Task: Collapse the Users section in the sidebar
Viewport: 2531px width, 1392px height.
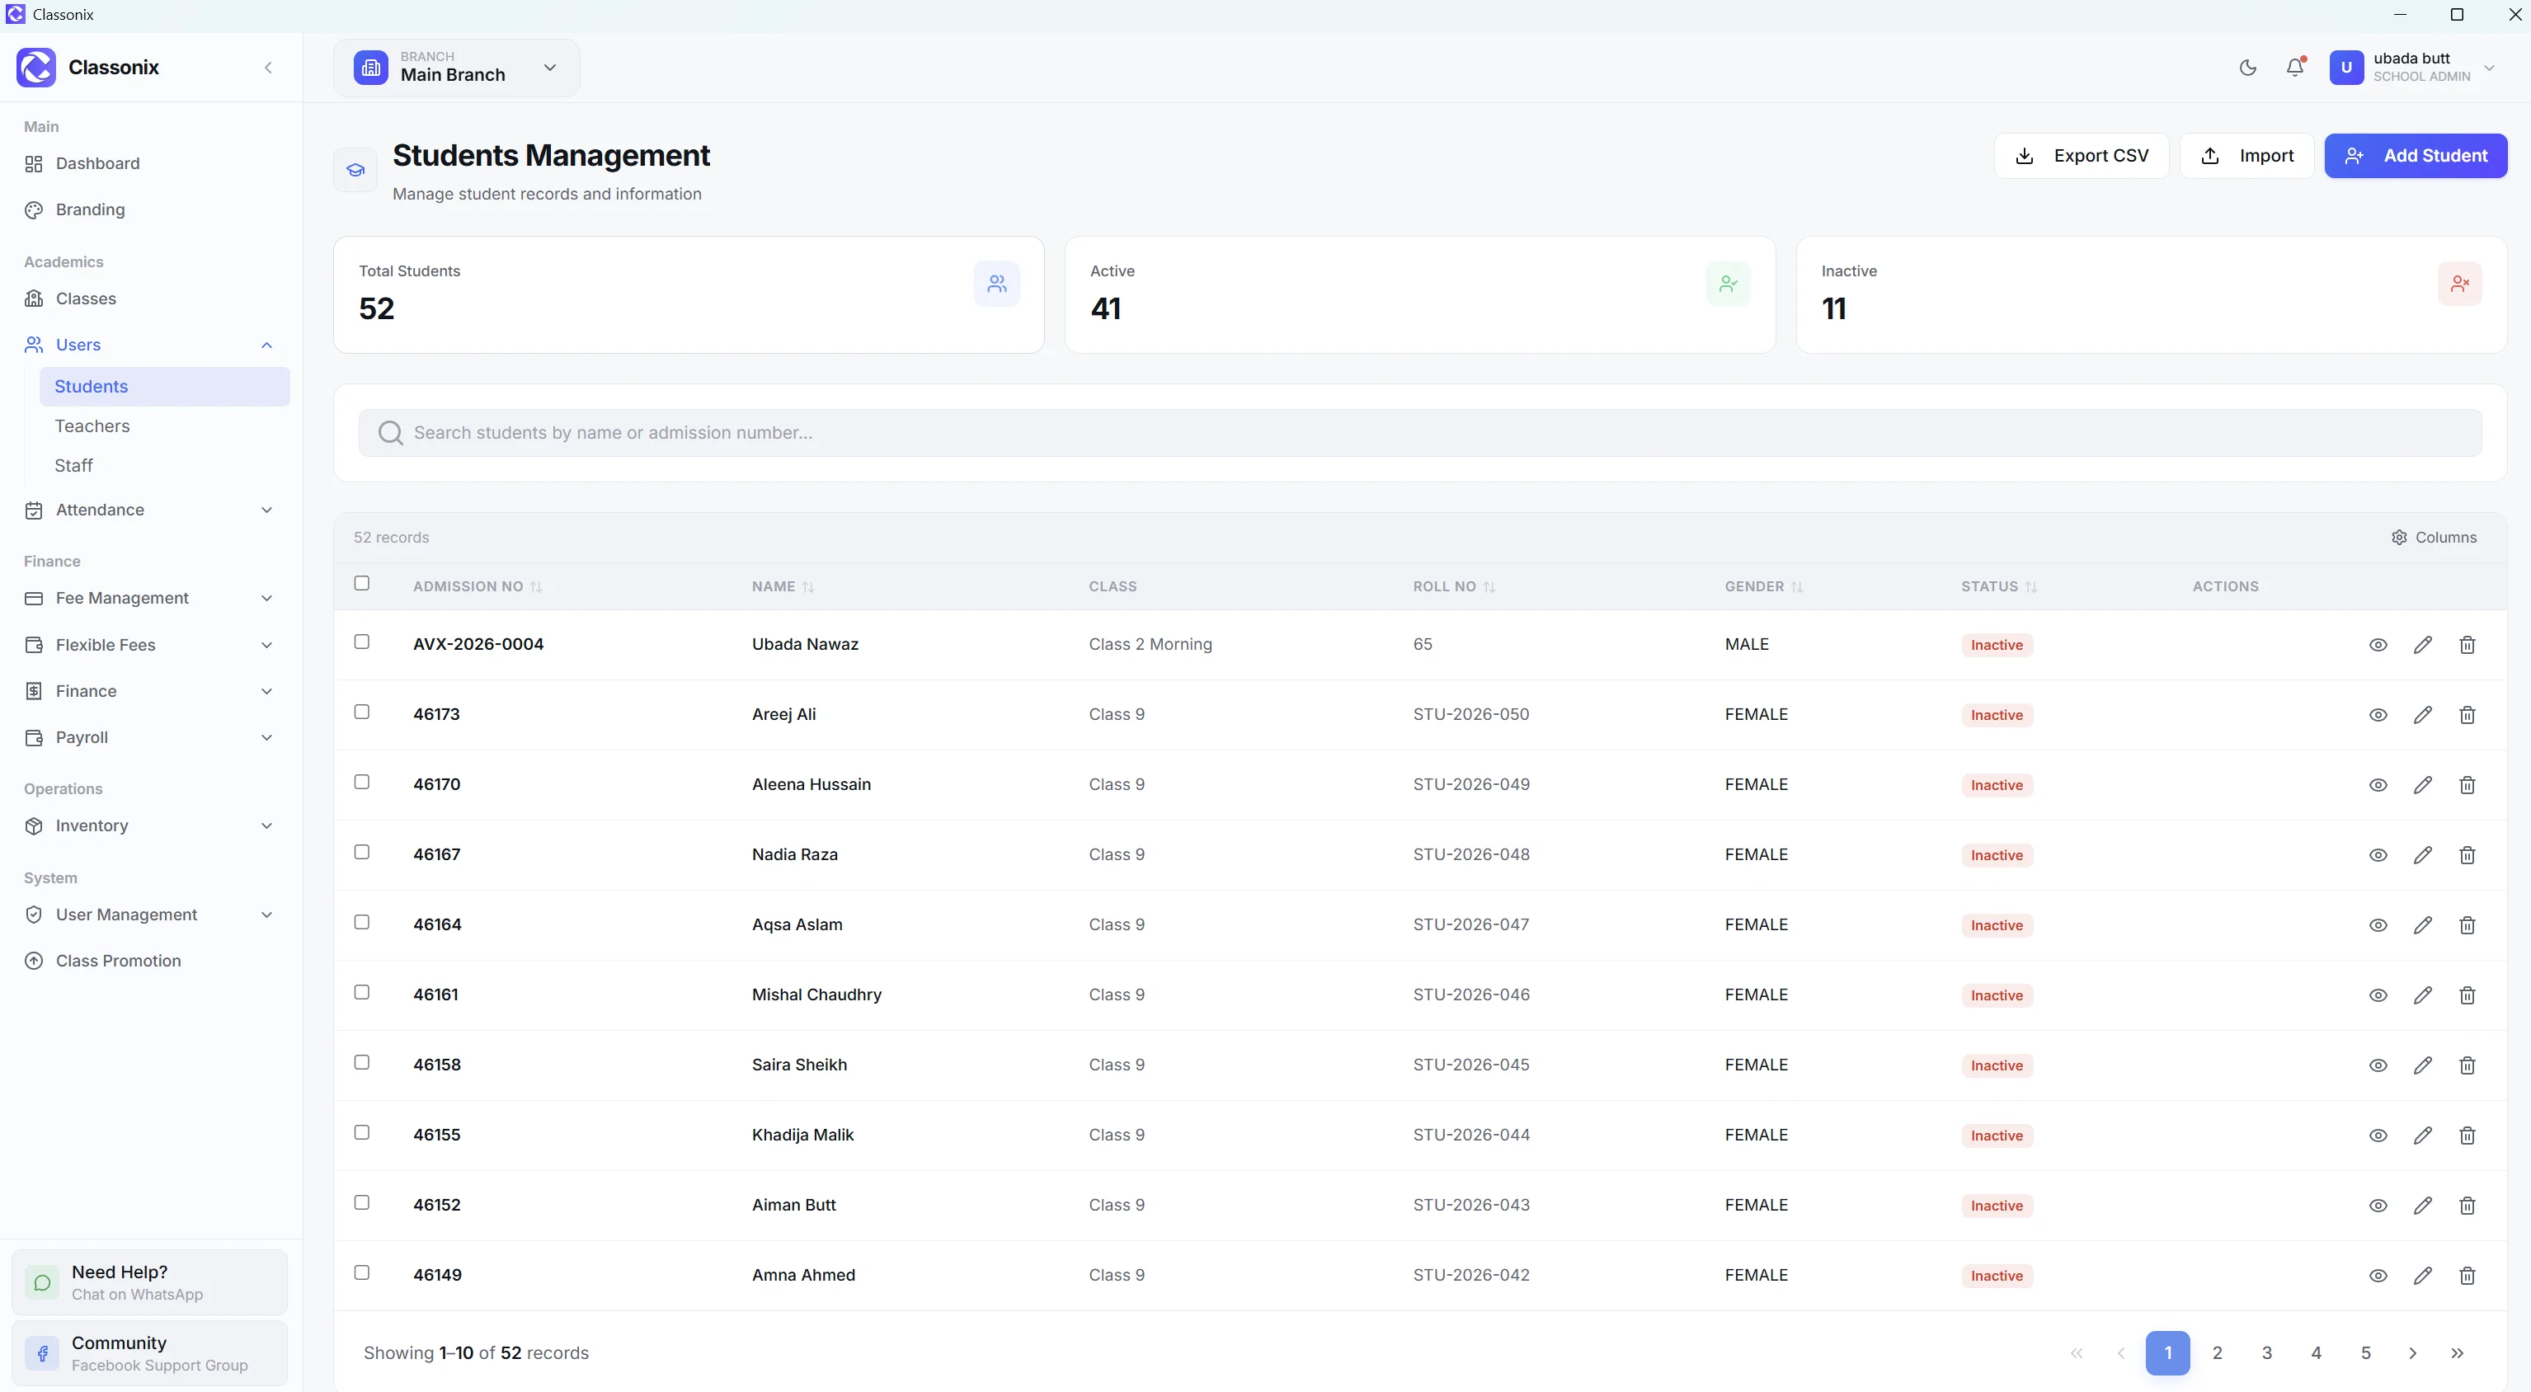Action: coord(149,345)
